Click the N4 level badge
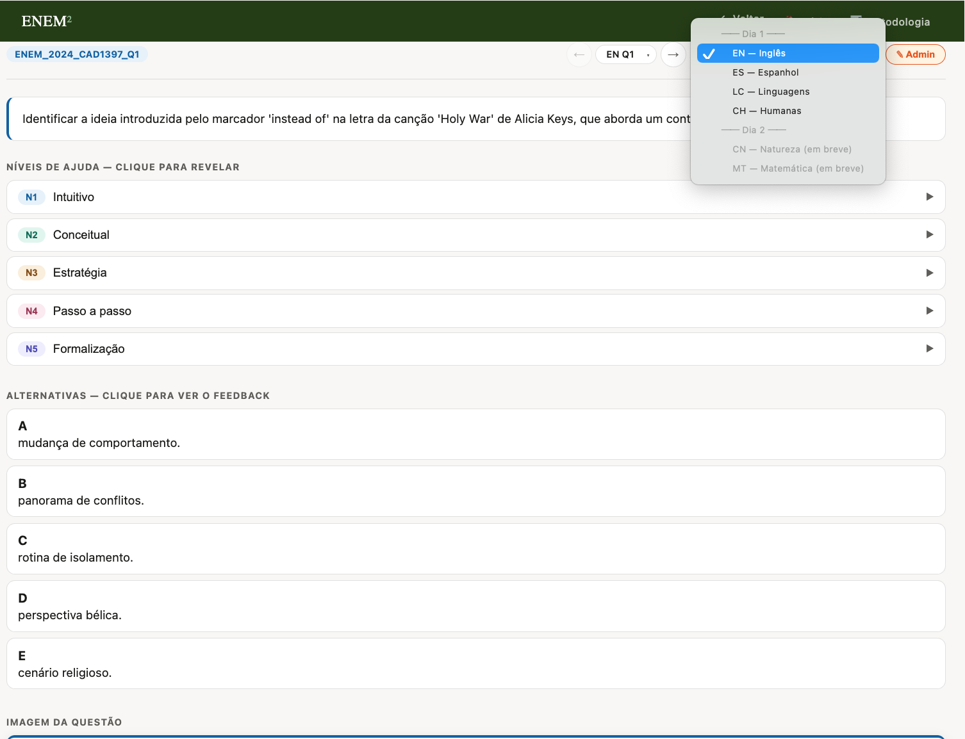 [x=31, y=311]
